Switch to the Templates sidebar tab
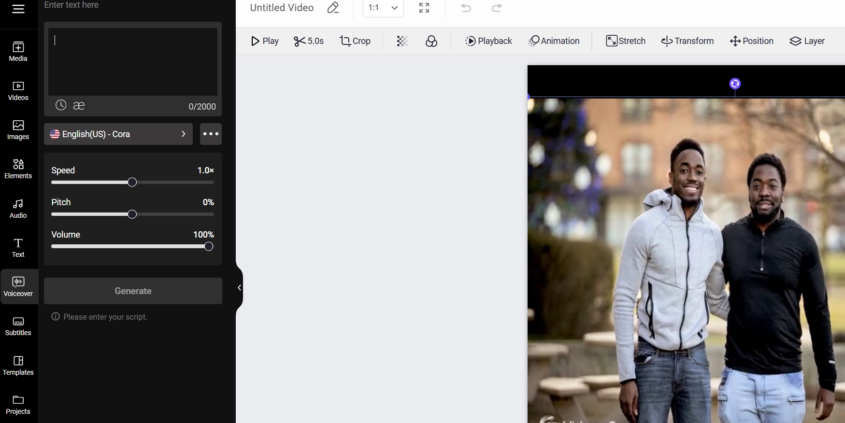Image resolution: width=845 pixels, height=423 pixels. tap(18, 366)
